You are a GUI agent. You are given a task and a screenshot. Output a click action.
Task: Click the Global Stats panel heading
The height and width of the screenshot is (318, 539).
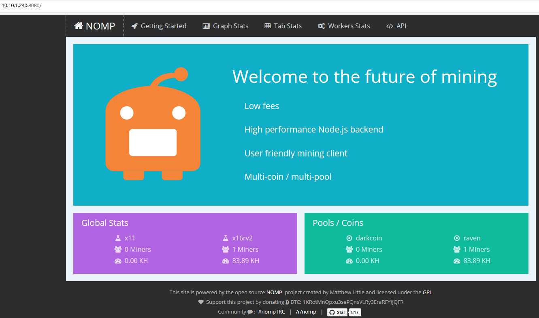(104, 223)
